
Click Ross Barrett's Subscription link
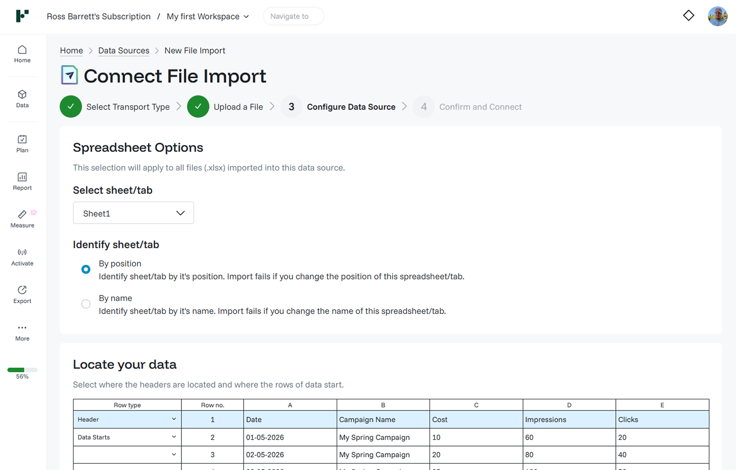point(99,17)
